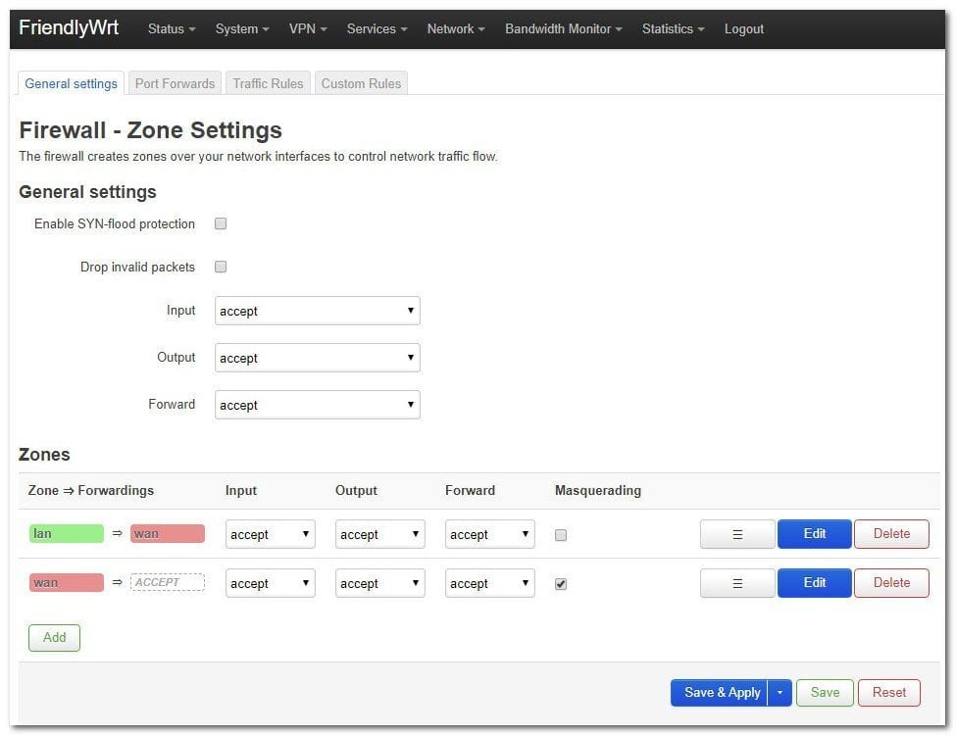Click the green lan zone badge
The width and height of the screenshot is (956, 736).
[x=66, y=534]
